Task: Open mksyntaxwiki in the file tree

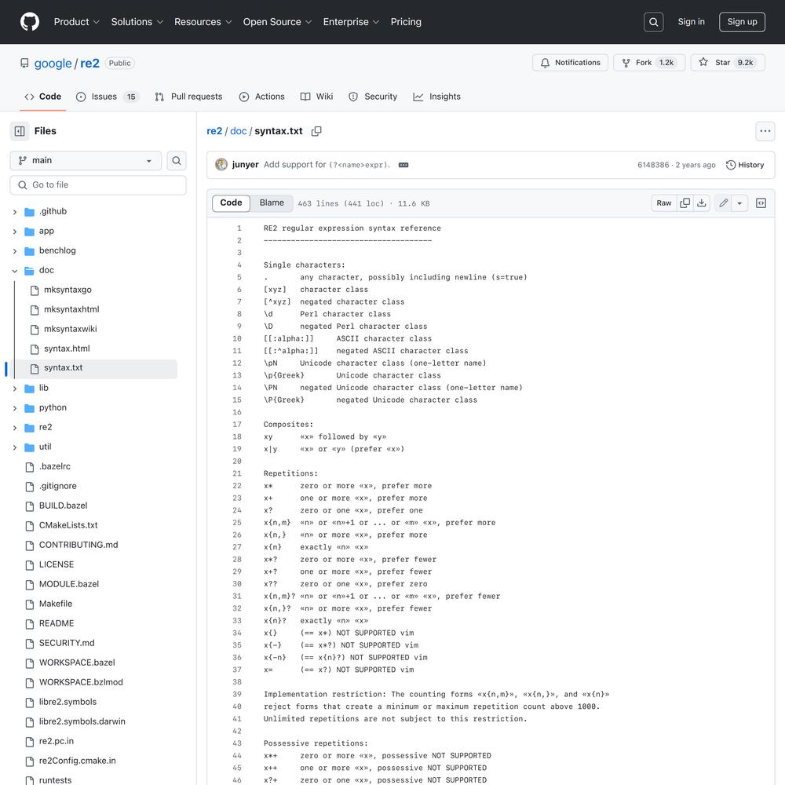Action: [71, 330]
